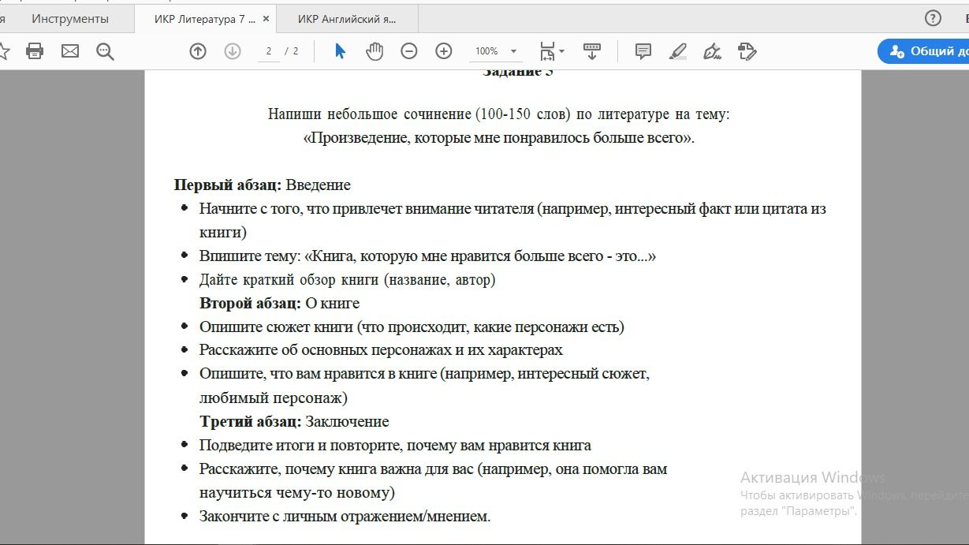969x545 pixels.
Task: Go to the previous page (up arrow)
Action: click(198, 51)
